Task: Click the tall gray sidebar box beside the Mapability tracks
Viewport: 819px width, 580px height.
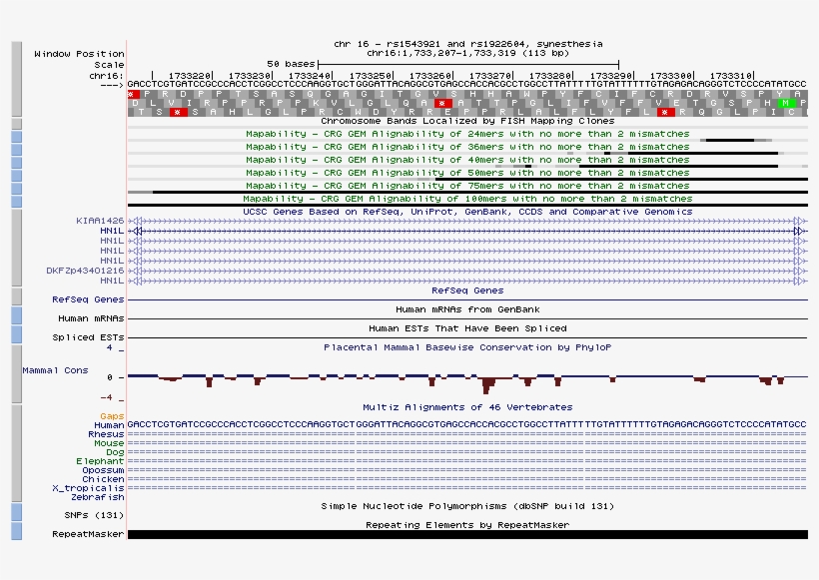Action: coord(16,124)
